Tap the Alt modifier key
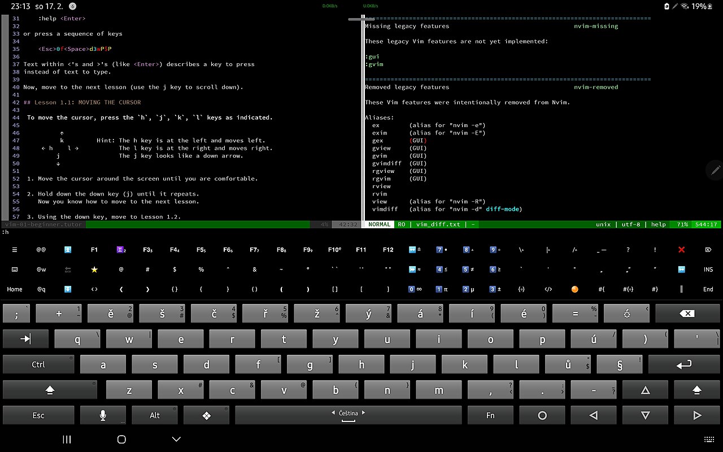This screenshot has width=723, height=452. point(155,415)
